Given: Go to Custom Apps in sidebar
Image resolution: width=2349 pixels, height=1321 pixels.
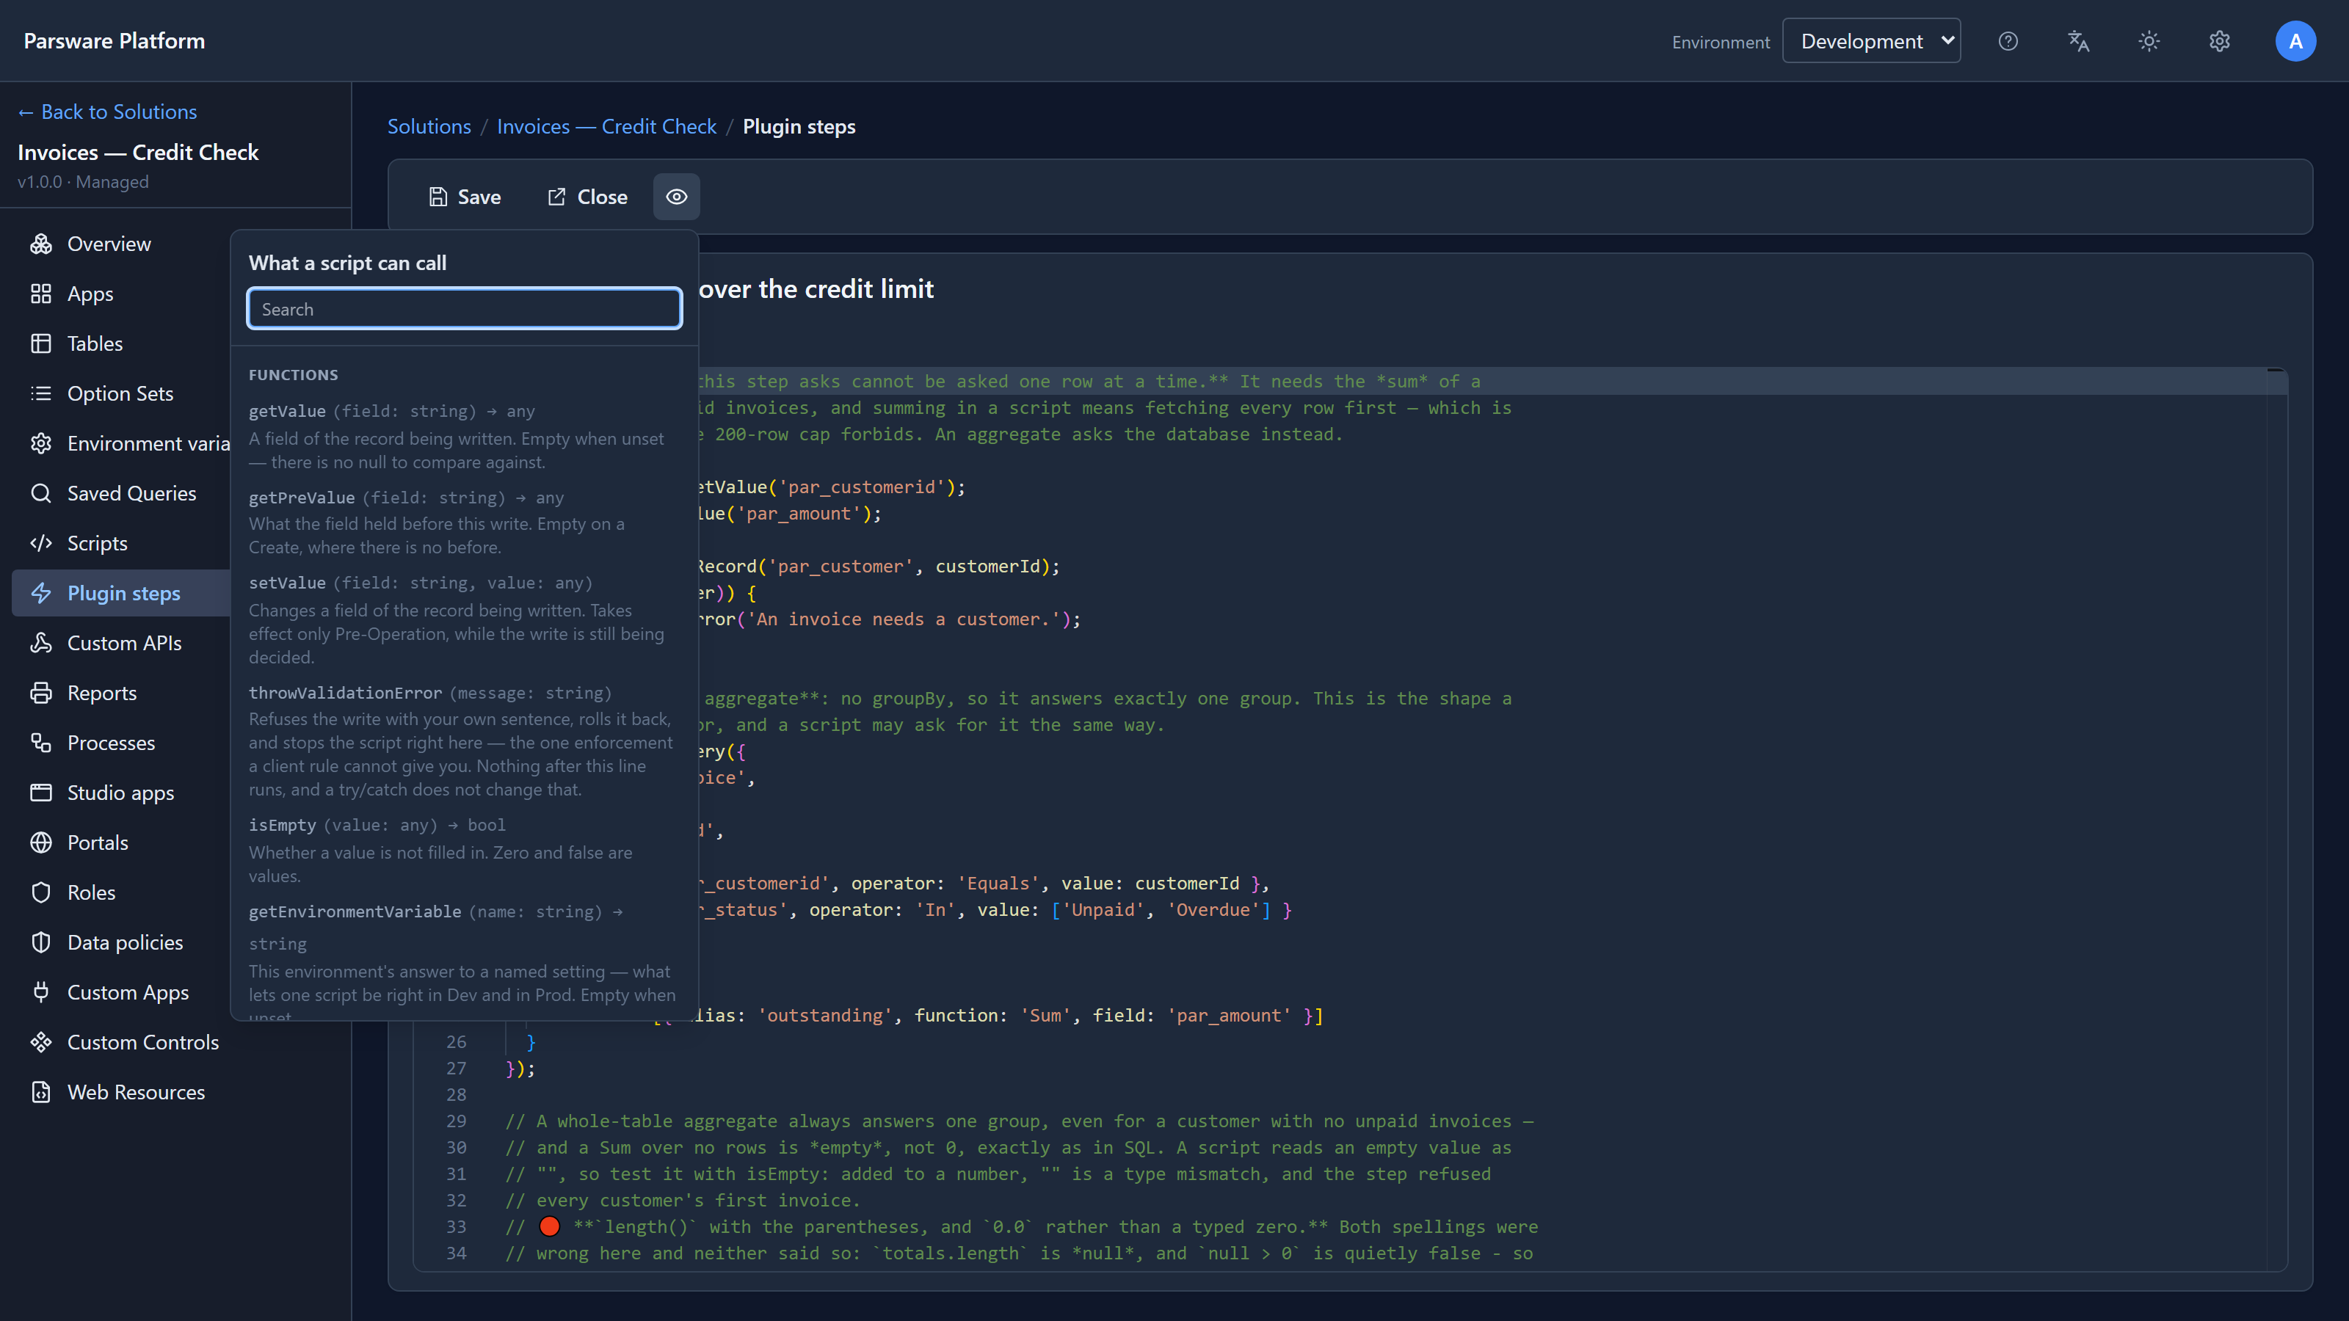Looking at the screenshot, I should pyautogui.click(x=128, y=992).
